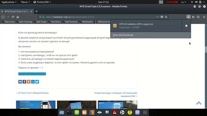Show all applications grid icon

pos(145,112)
